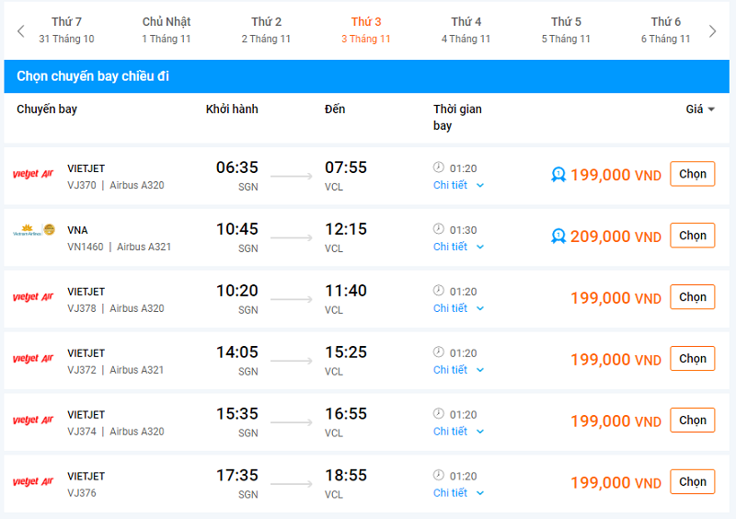736x519 pixels.
Task: Open Chi tiết link for flight VJ374
Action: point(458,432)
